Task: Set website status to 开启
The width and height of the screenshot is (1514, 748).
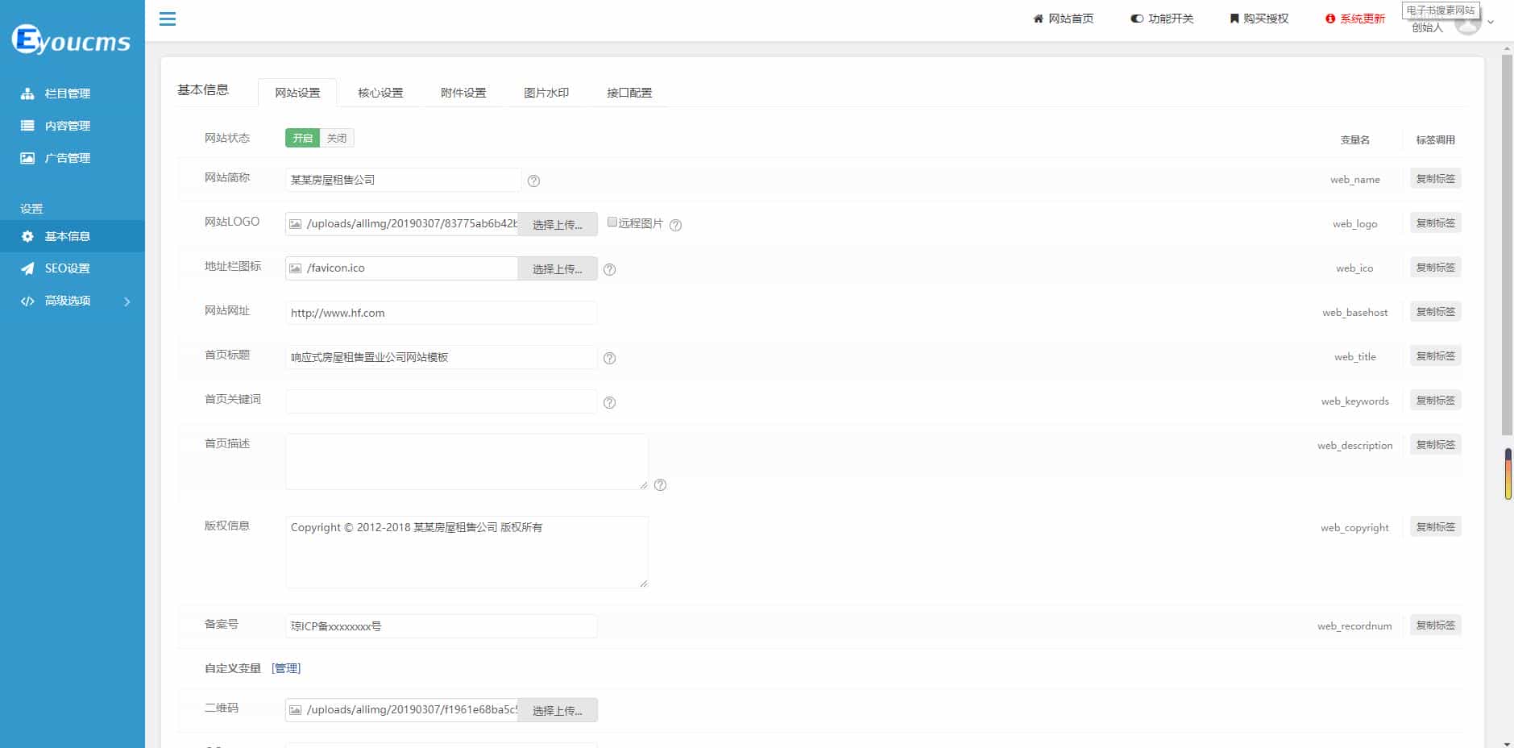Action: [x=302, y=138]
